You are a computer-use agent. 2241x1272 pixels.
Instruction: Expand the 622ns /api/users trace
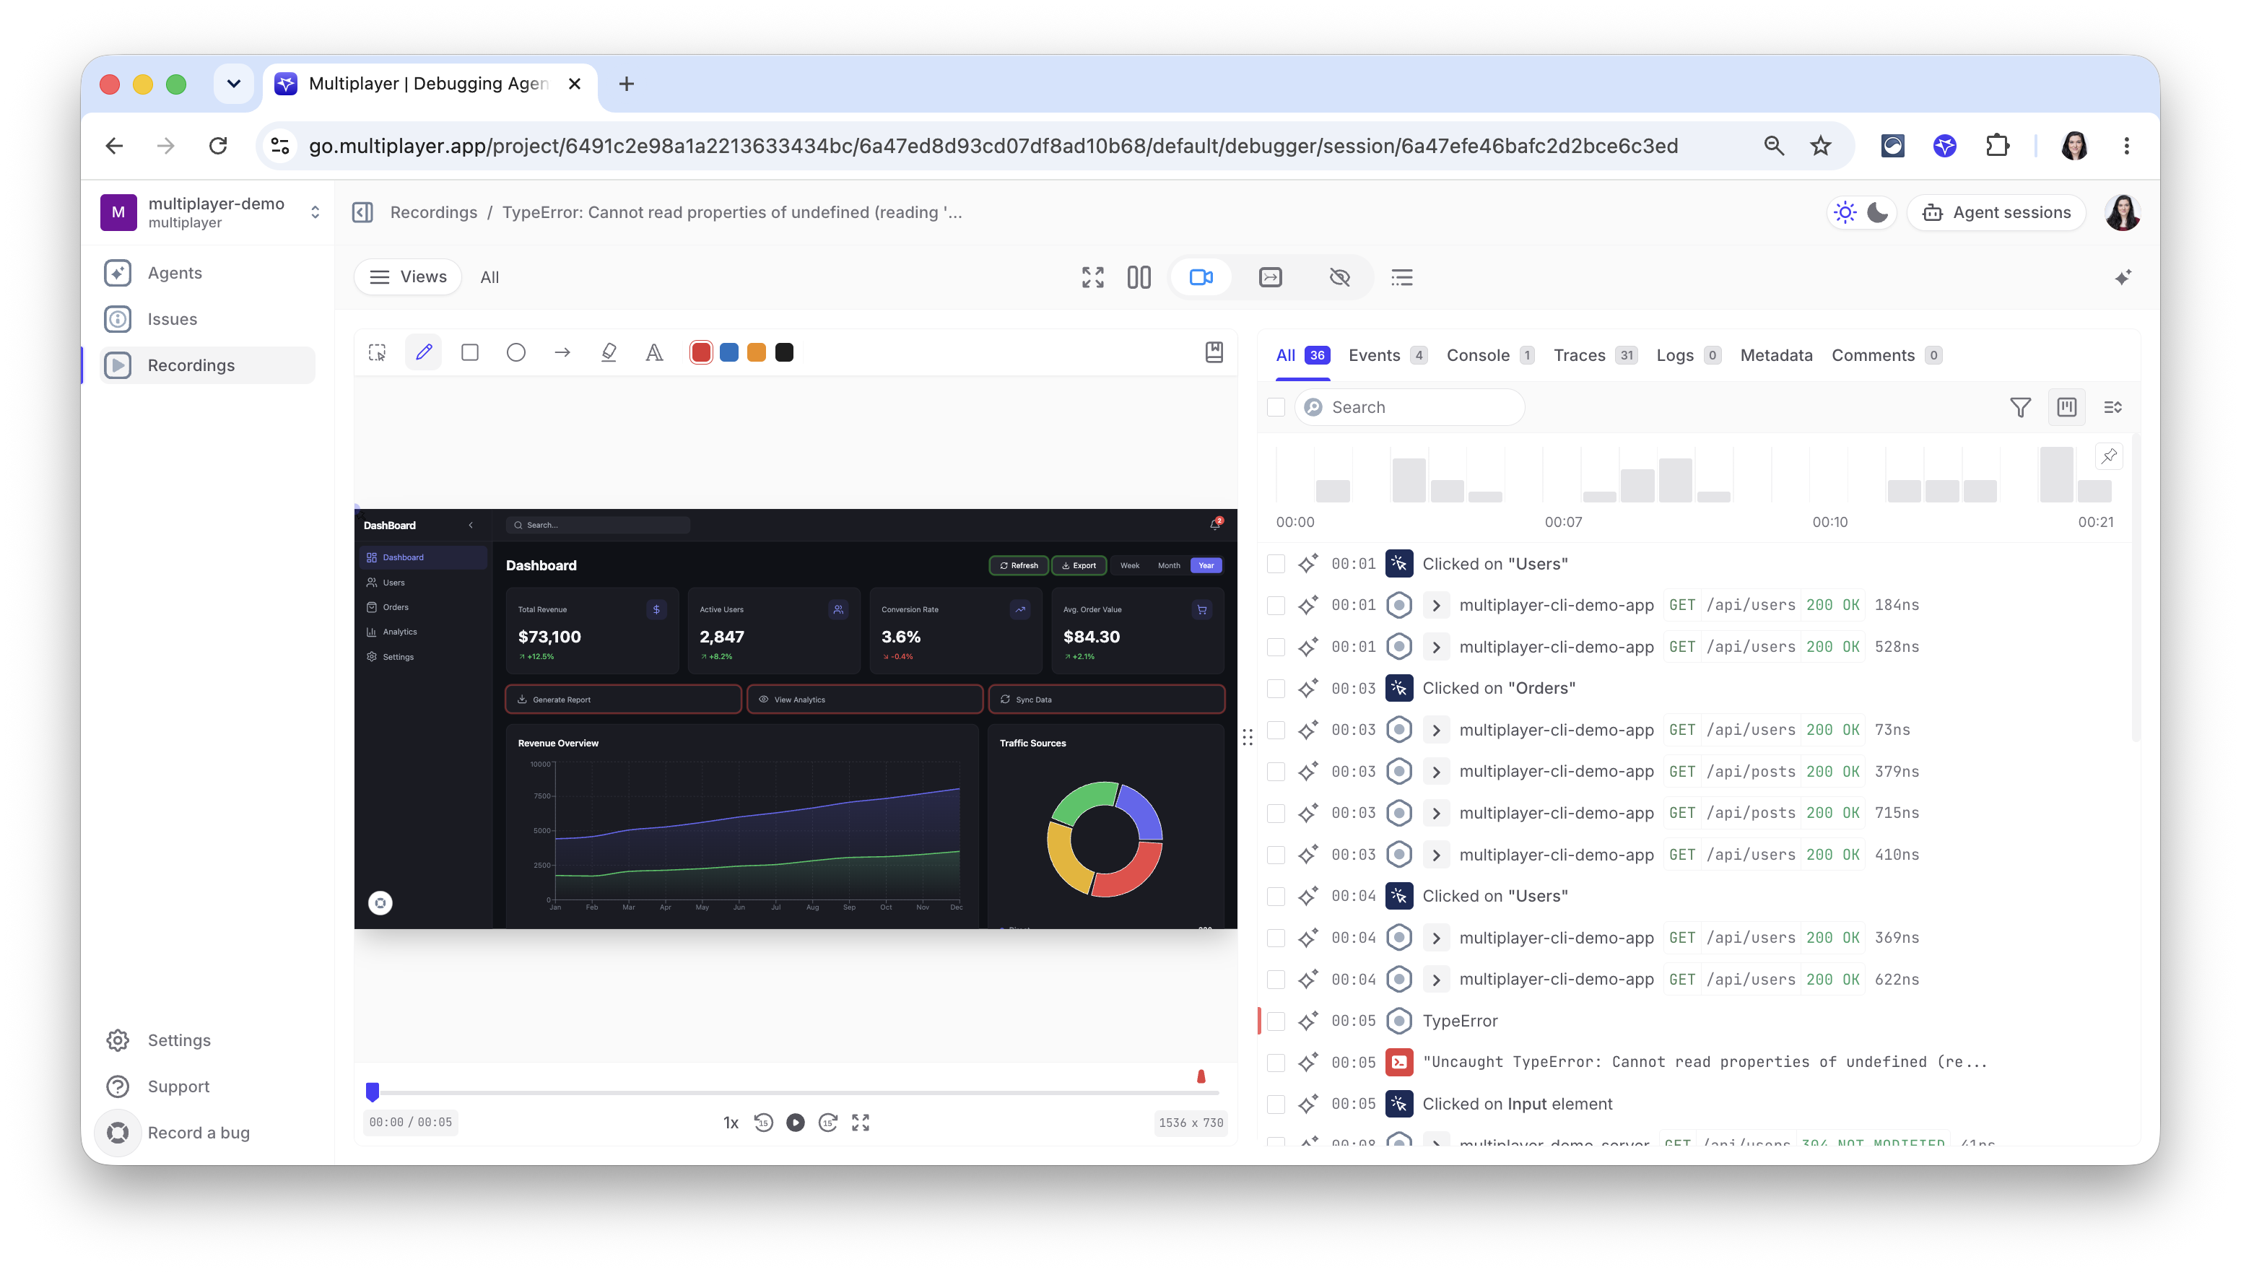(1435, 980)
